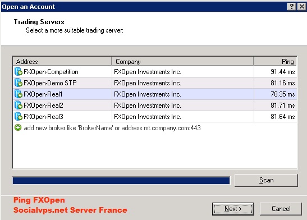This screenshot has height=220, width=307.
Task: Sort servers by Company column header
Action: (182, 62)
